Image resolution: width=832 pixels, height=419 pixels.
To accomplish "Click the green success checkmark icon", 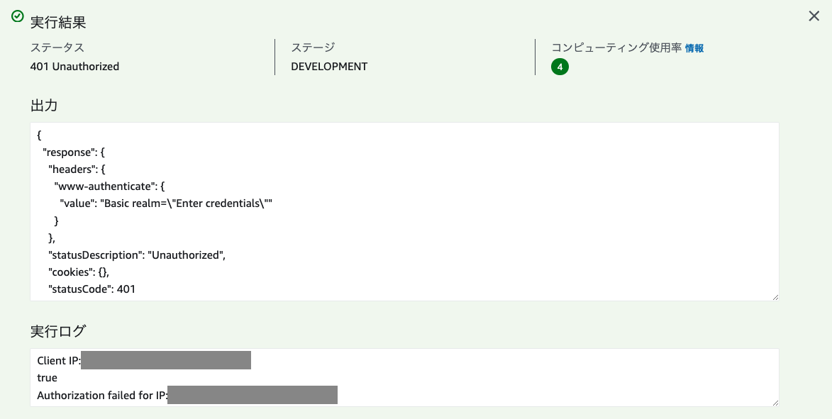I will coord(18,16).
